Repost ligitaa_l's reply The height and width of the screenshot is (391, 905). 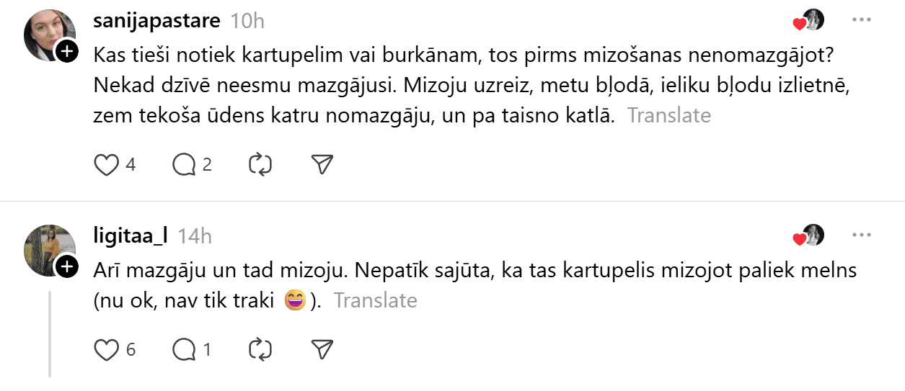(x=260, y=350)
